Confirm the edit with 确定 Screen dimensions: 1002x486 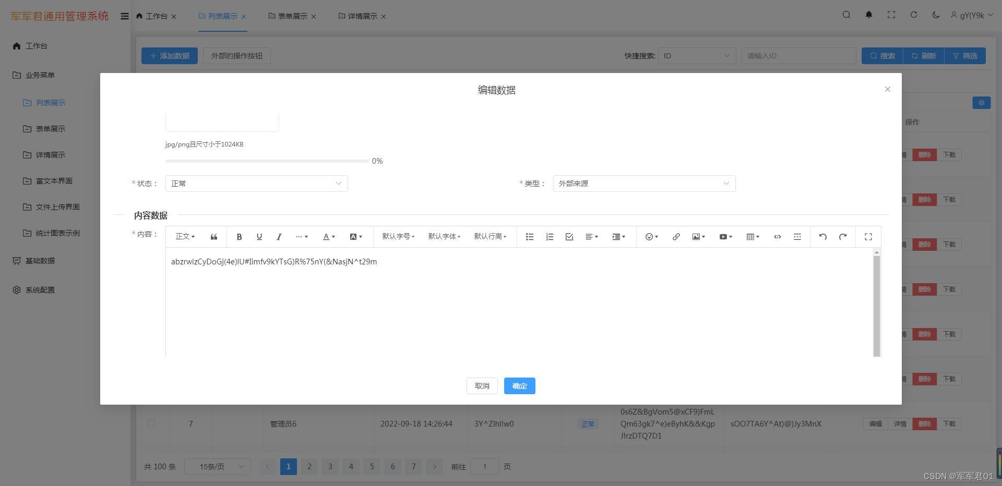(x=519, y=386)
